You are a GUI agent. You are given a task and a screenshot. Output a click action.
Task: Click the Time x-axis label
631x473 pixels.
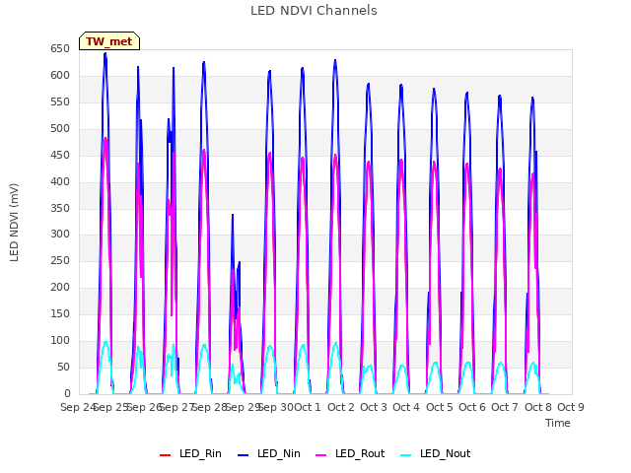(x=558, y=423)
